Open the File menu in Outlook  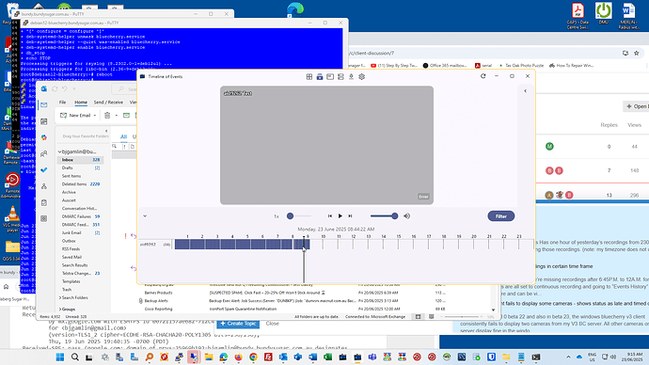62,103
